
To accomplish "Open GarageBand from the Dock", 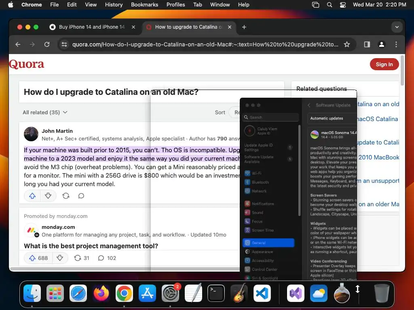I will pyautogui.click(x=239, y=293).
